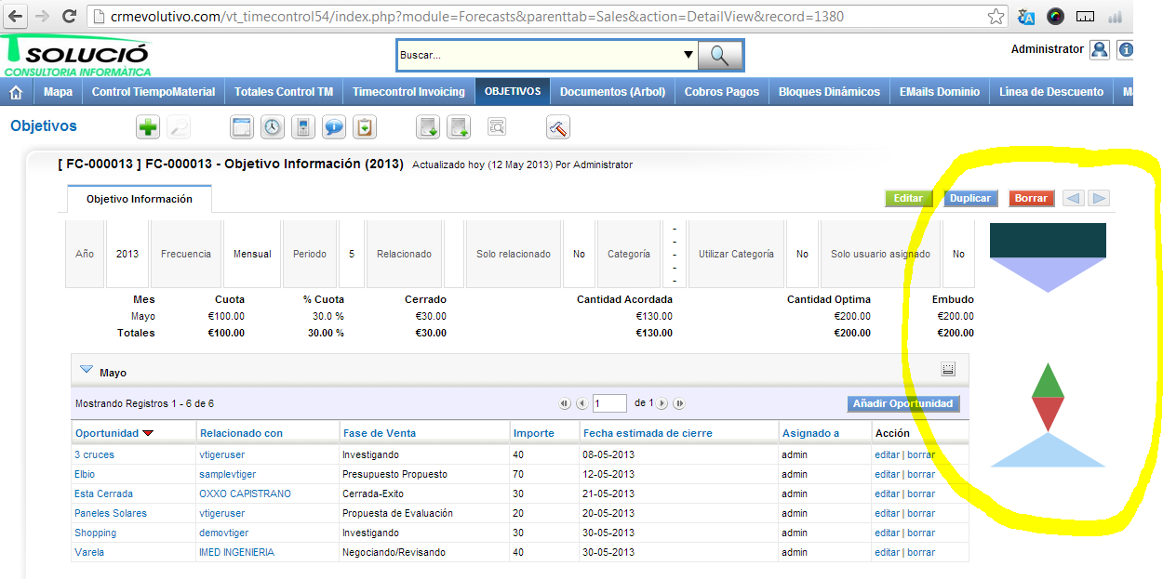The image size is (1163, 579).
Task: Click the find duplicates magnifier page icon
Action: [x=497, y=127]
